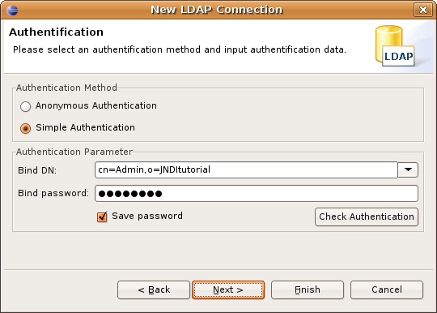
Task: Click the LDAP cylinder wizard icon
Action: [395, 45]
